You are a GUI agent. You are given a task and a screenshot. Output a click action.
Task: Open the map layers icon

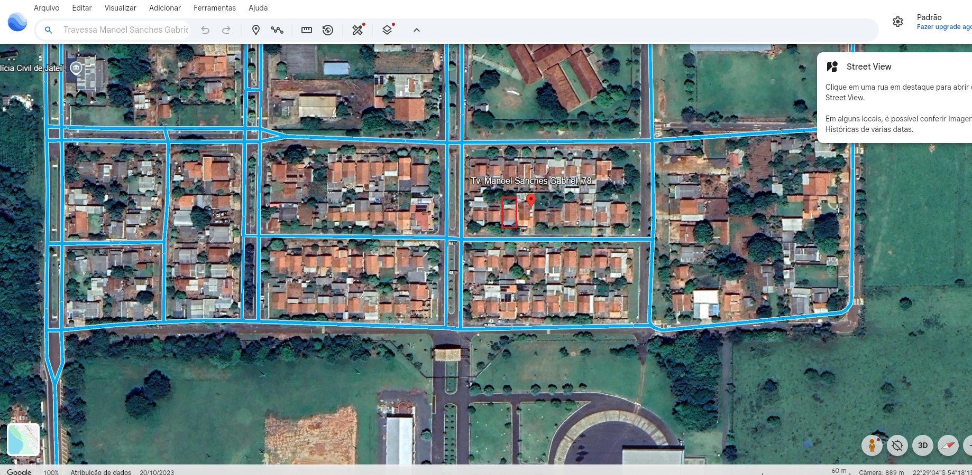coord(387,30)
